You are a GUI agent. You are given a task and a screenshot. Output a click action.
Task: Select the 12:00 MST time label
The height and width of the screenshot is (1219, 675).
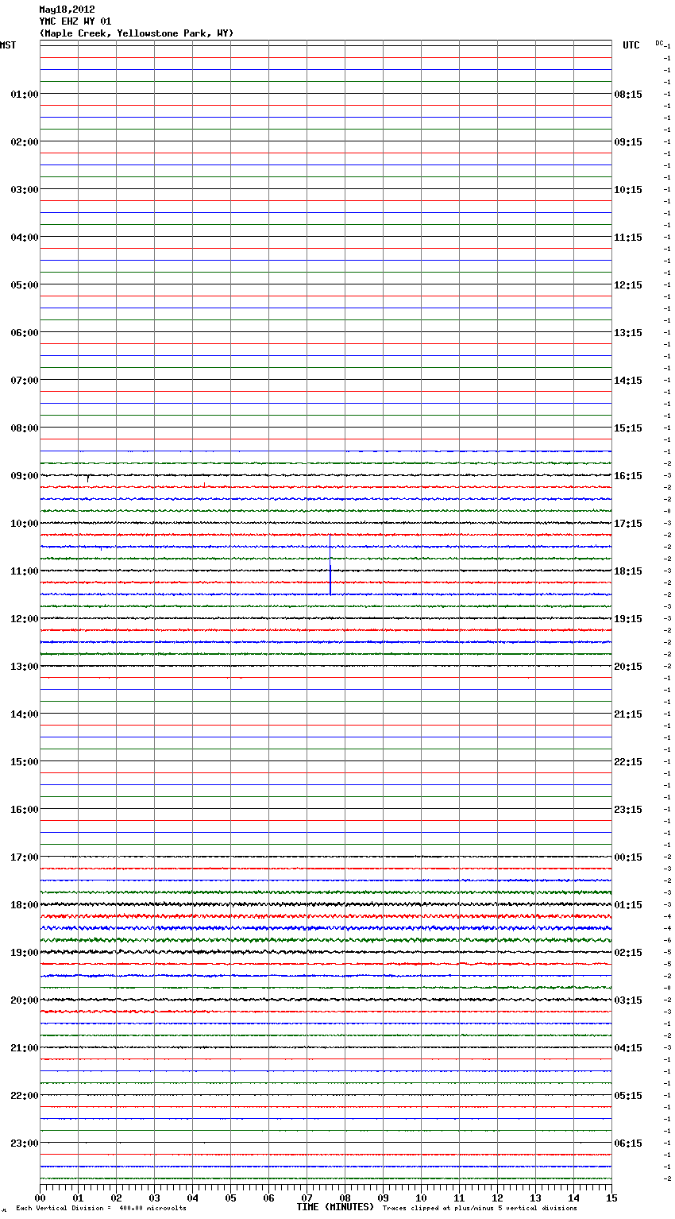point(25,619)
